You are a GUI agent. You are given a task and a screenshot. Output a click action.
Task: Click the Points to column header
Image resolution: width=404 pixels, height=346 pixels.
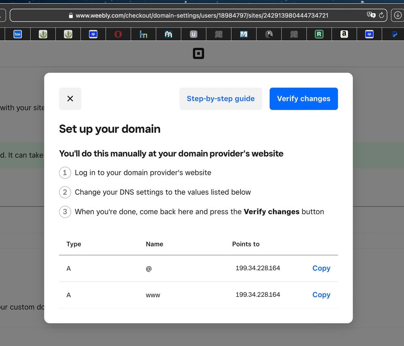(245, 244)
